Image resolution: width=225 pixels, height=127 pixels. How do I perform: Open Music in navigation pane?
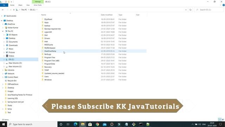click(11, 49)
